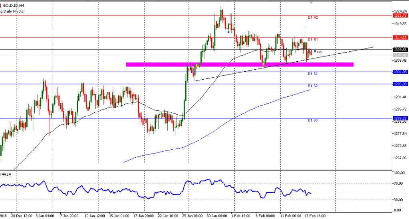Image resolution: width=409 pixels, height=219 pixels.
Task: Click the RSI value 44.54 label
Action: click(x=6, y=174)
